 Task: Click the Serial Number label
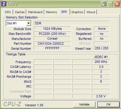coord(21,49)
